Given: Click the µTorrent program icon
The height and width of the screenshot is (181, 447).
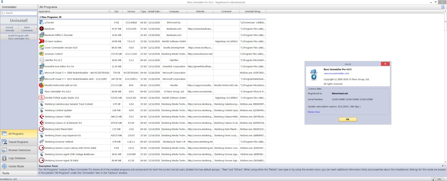Looking at the screenshot, I should (x=41, y=23).
